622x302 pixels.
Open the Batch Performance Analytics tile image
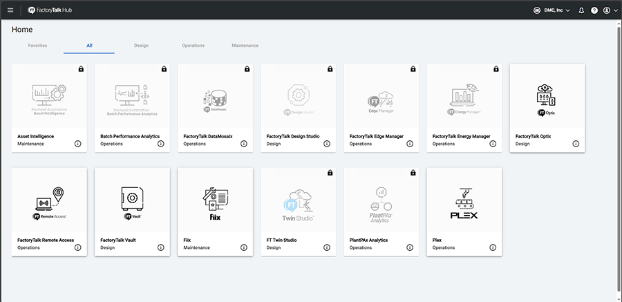132,95
